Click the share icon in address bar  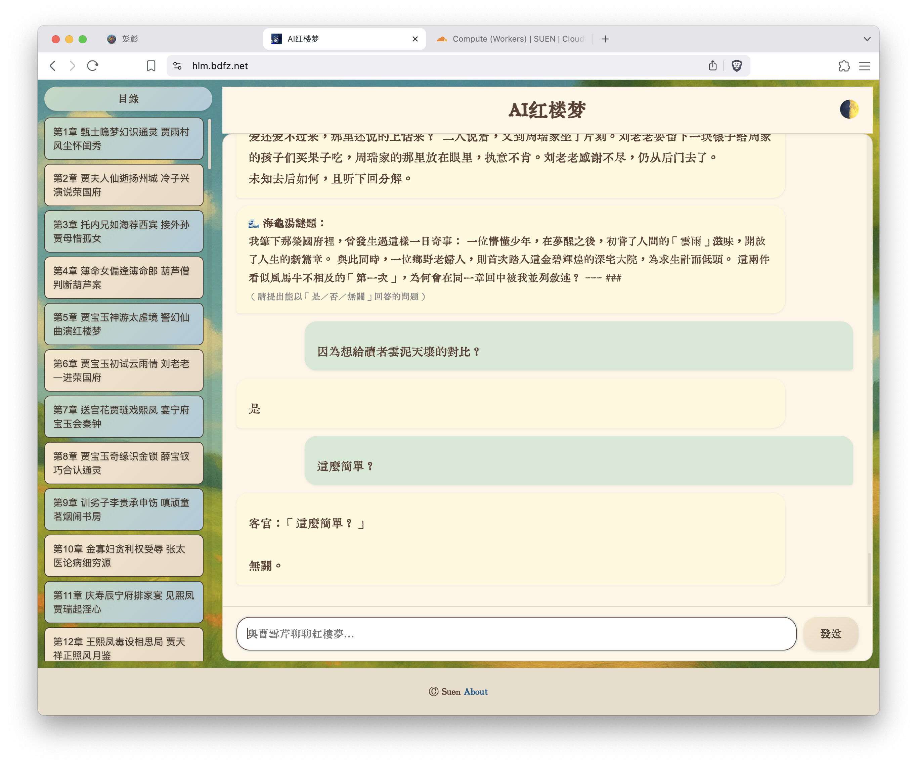(712, 66)
